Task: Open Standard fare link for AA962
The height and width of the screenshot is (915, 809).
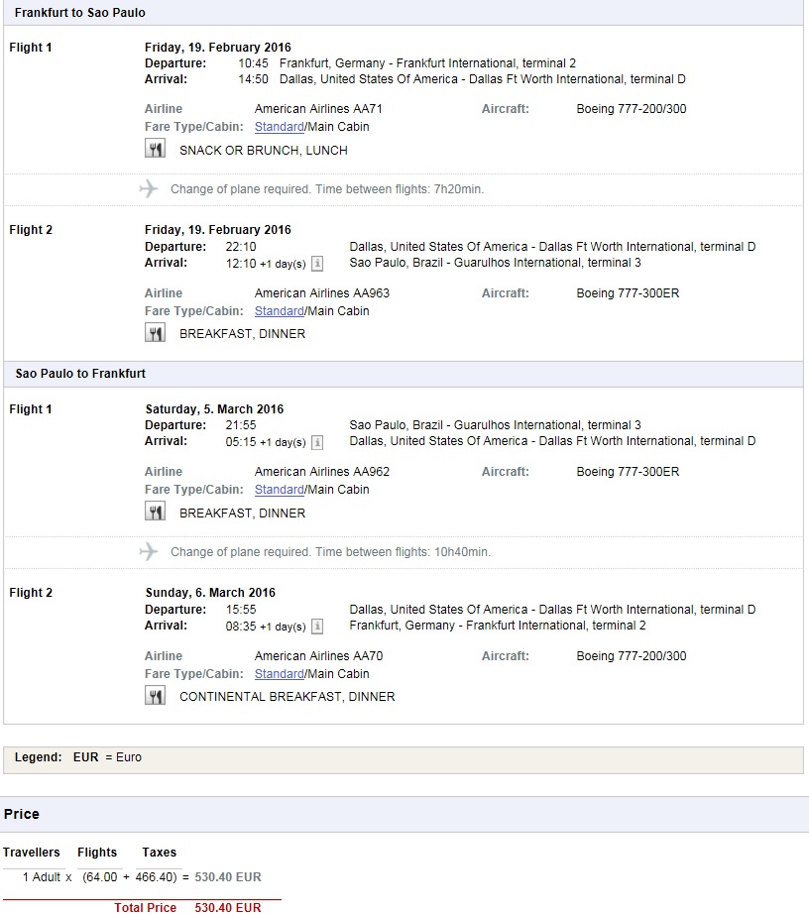Action: pos(279,490)
